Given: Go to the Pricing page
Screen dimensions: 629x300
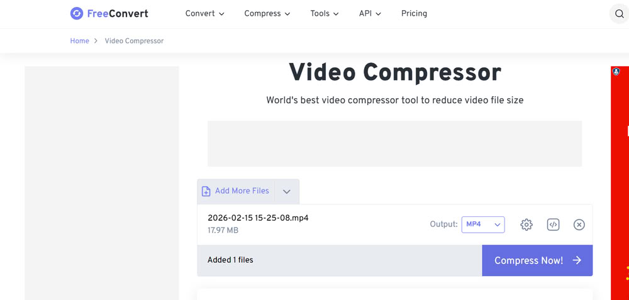Looking at the screenshot, I should (414, 13).
